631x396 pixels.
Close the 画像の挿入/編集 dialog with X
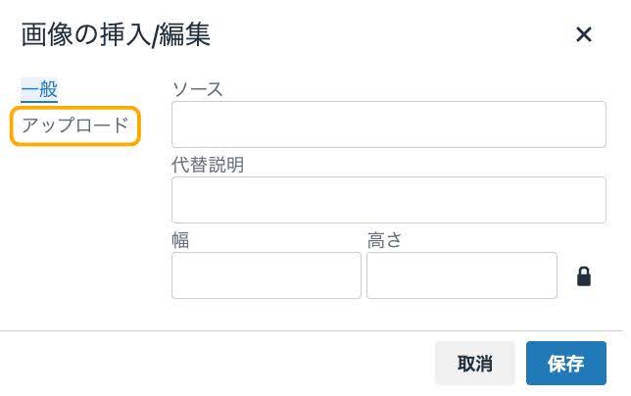point(584,34)
